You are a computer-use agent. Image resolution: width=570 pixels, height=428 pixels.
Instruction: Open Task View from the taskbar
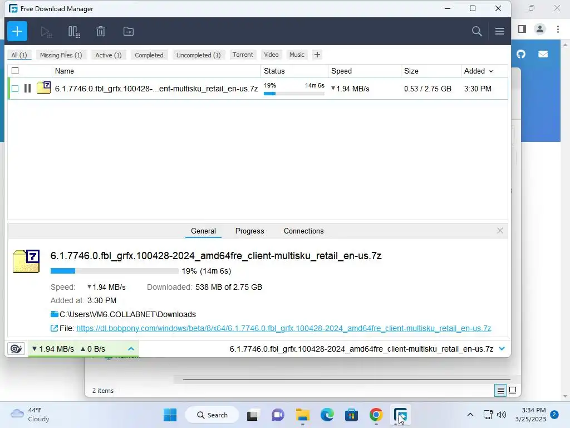click(x=252, y=415)
